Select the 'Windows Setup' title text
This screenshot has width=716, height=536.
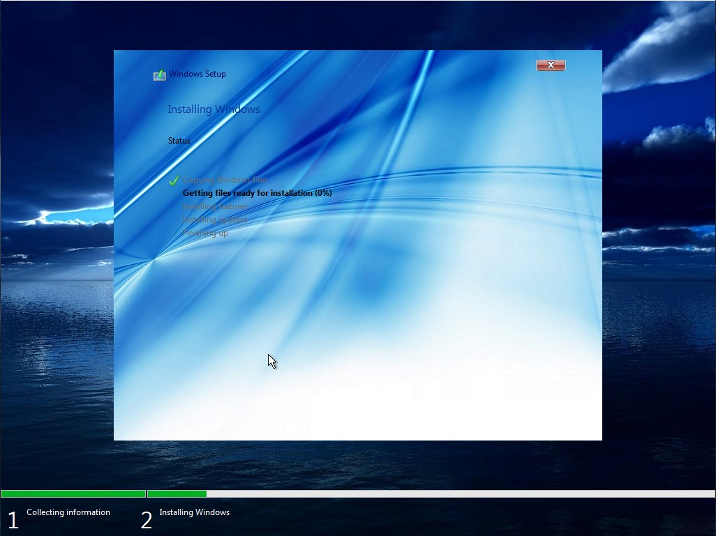click(197, 74)
